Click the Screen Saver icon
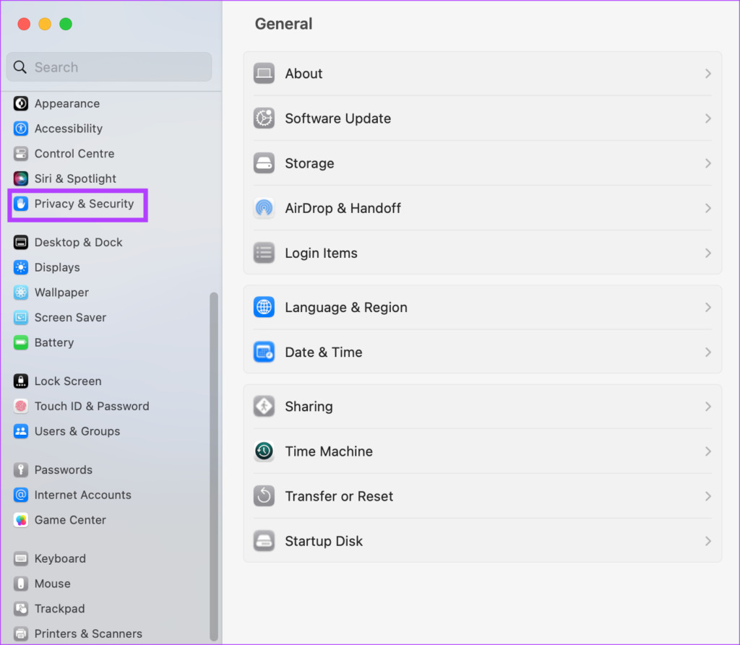 (x=21, y=317)
